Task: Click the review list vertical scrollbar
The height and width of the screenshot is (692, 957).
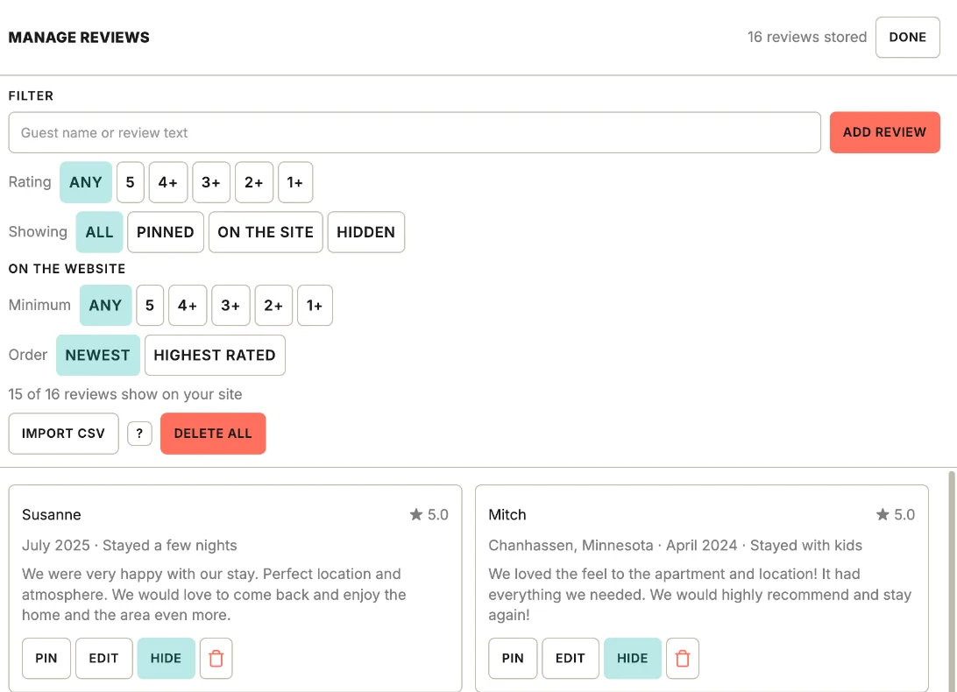Action: pos(952,580)
